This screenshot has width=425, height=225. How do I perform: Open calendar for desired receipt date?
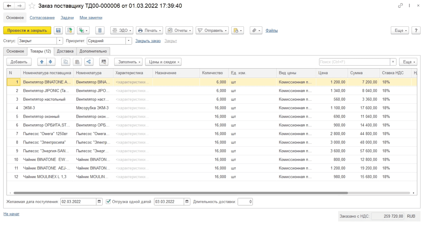coord(99,202)
